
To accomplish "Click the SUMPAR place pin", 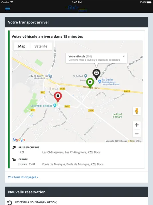I will [x=85, y=76].
